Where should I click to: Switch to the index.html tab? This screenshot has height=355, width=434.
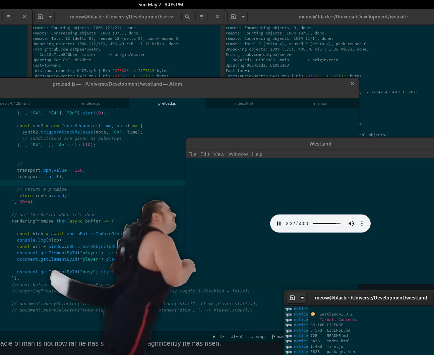(244, 103)
